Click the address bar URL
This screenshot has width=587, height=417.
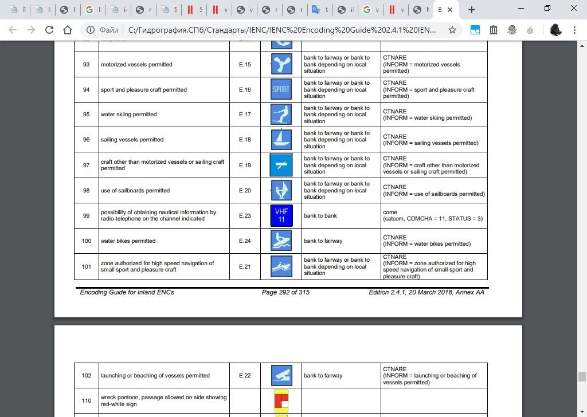click(x=281, y=30)
